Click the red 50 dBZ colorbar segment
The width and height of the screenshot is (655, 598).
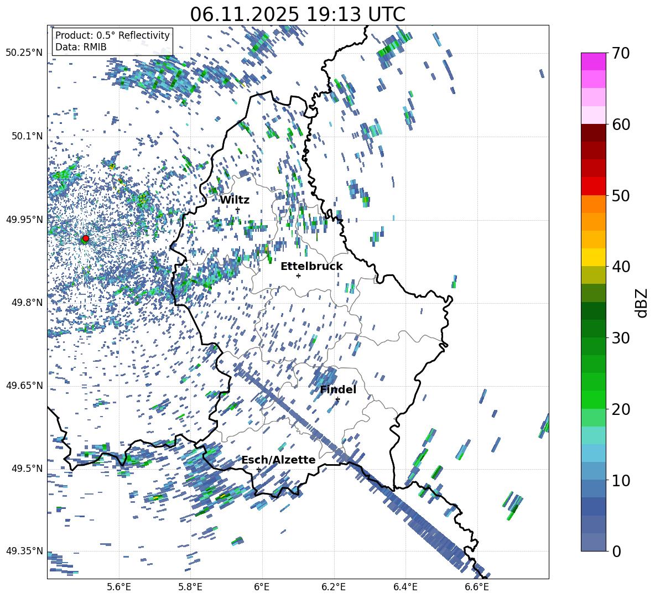593,186
